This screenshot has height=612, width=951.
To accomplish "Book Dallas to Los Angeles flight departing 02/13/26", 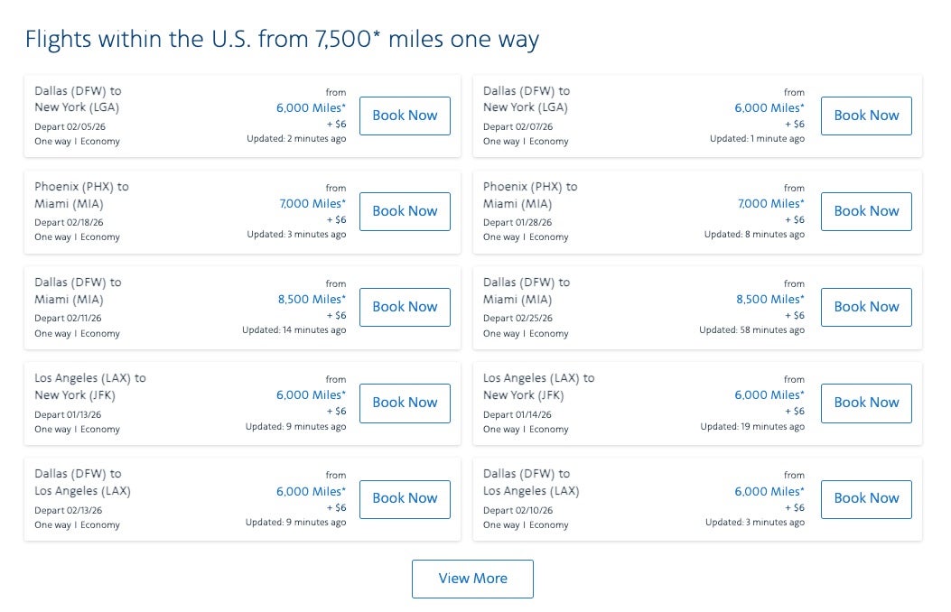I will pyautogui.click(x=405, y=498).
